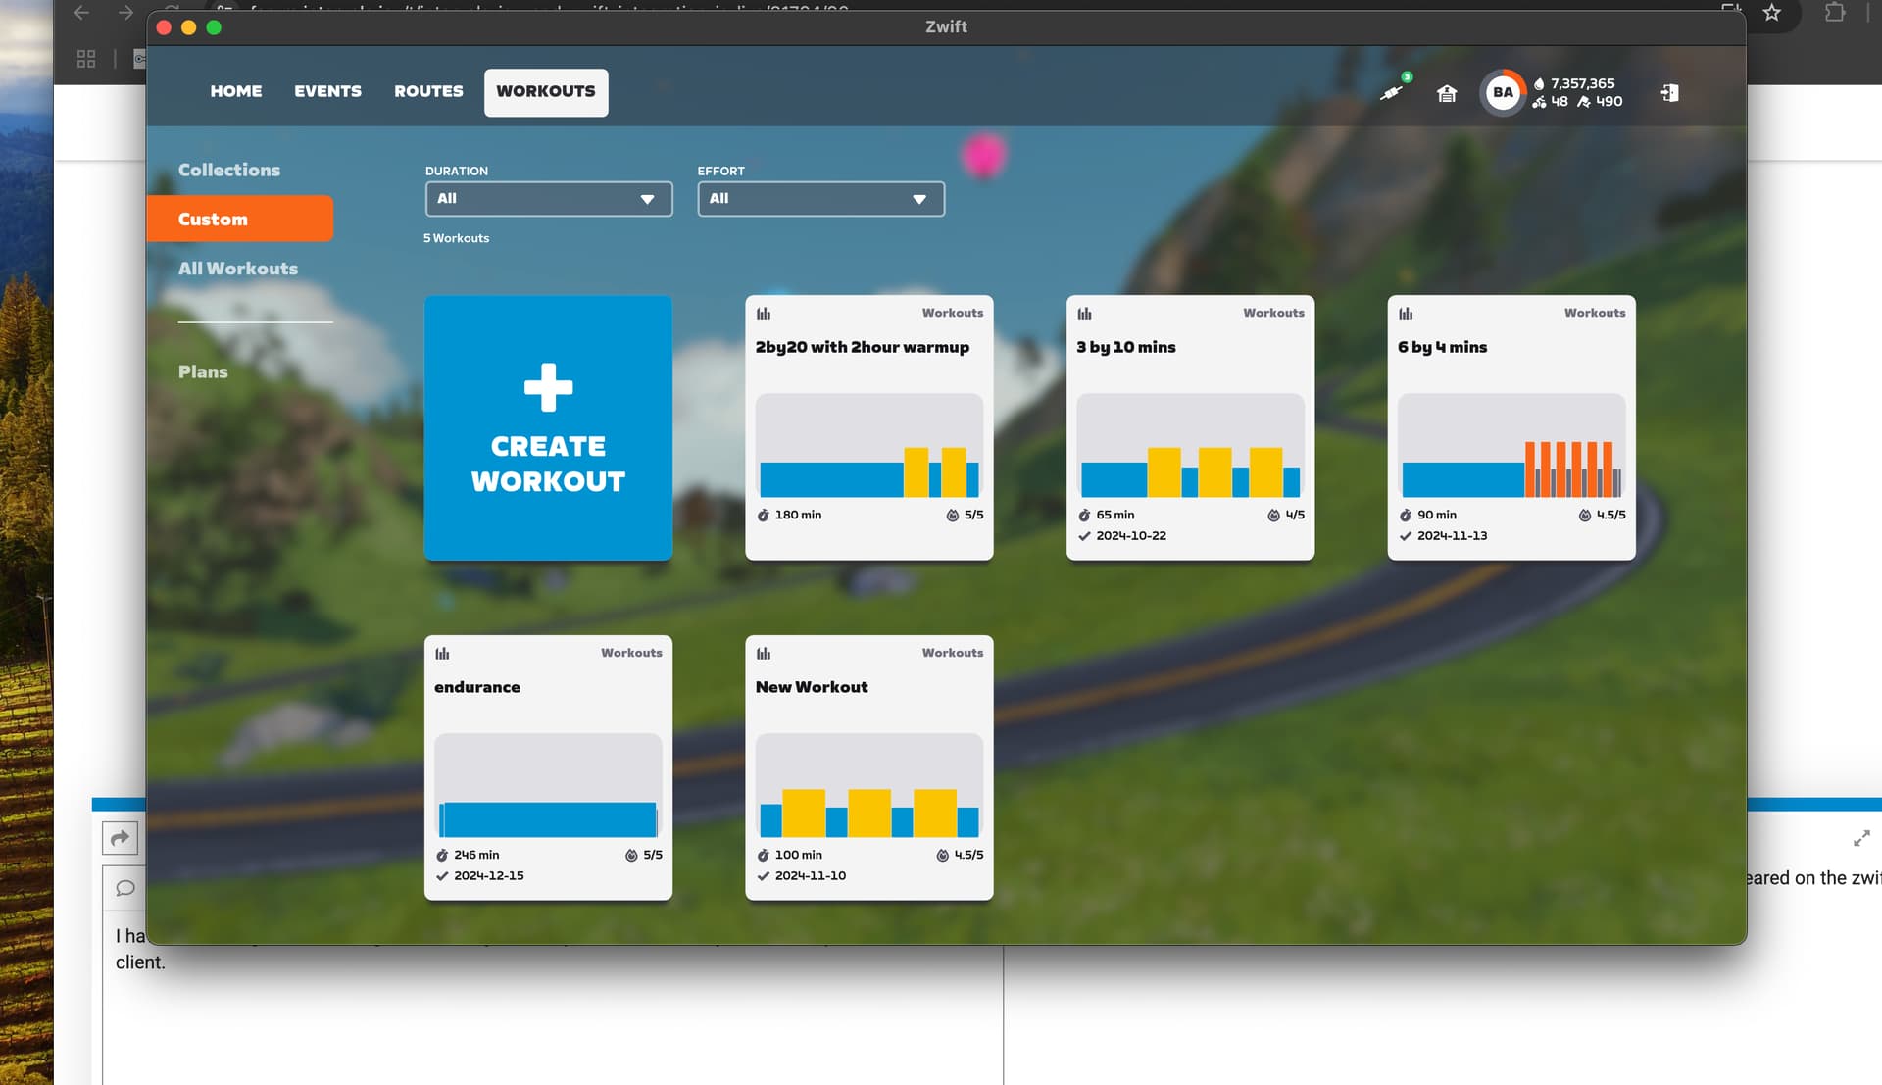Click the '5 Workouts' count text

(456, 239)
